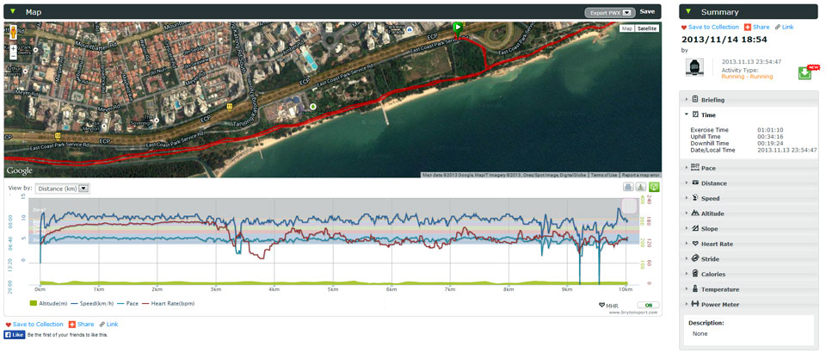826x353 pixels.
Task: Open the Export PWX dropdown
Action: (x=609, y=13)
